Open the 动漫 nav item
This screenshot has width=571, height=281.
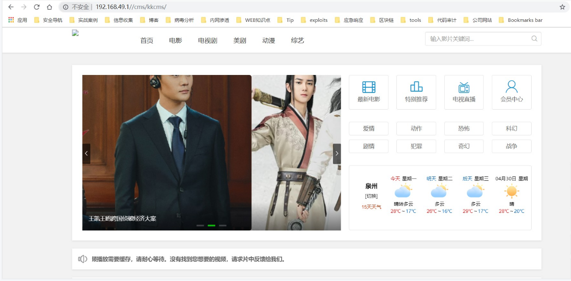click(269, 41)
